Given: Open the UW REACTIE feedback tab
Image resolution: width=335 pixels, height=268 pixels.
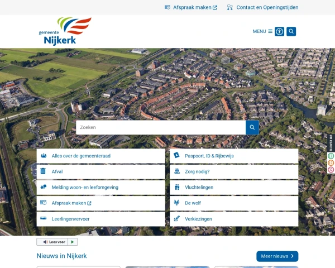Looking at the screenshot, I should coord(331,143).
